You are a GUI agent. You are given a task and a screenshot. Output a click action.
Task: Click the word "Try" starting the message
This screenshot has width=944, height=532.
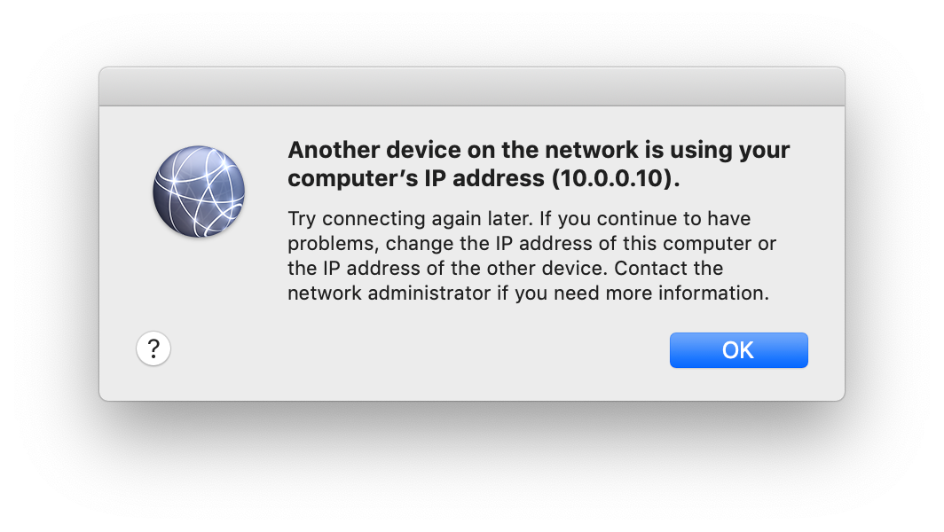pos(303,218)
